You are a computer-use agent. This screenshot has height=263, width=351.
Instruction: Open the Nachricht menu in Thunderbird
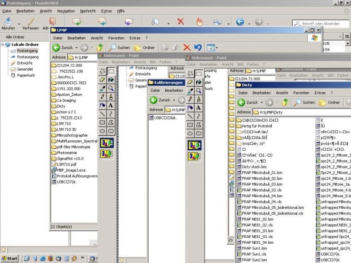pyautogui.click(x=88, y=11)
